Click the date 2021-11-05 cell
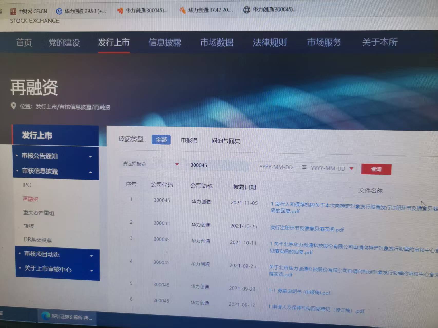This screenshot has width=438, height=328. pos(244,203)
